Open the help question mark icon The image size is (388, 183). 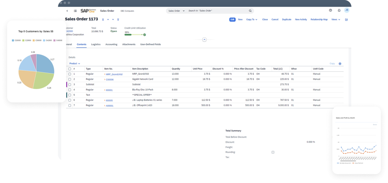[330, 11]
